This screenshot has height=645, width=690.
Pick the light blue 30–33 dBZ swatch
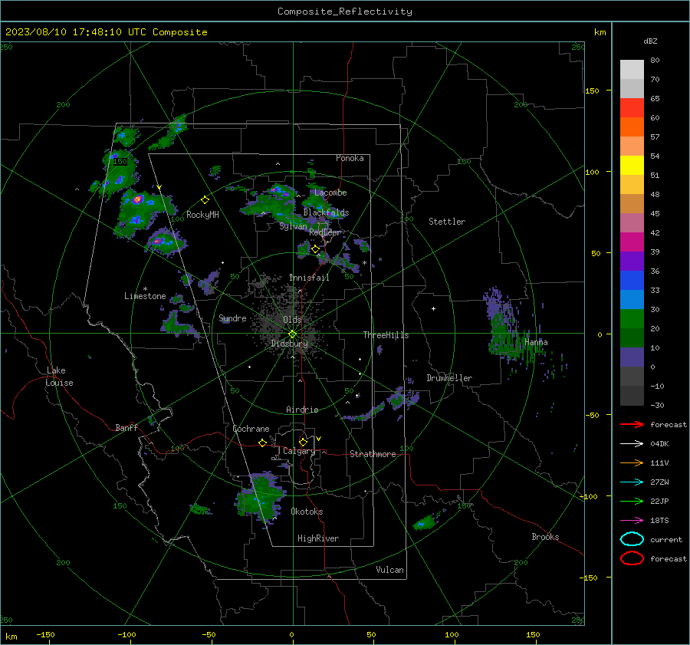pyautogui.click(x=632, y=300)
